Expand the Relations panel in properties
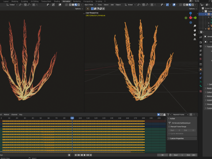Image resolution: width=212 pixels, height=159 pixels. click(208, 88)
